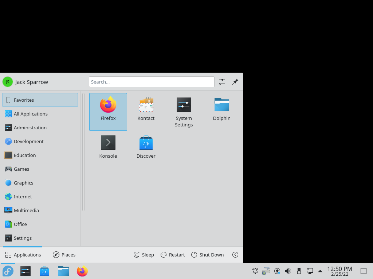This screenshot has width=373, height=279.
Task: Open the removable USB device tray icon
Action: pyautogui.click(x=299, y=271)
